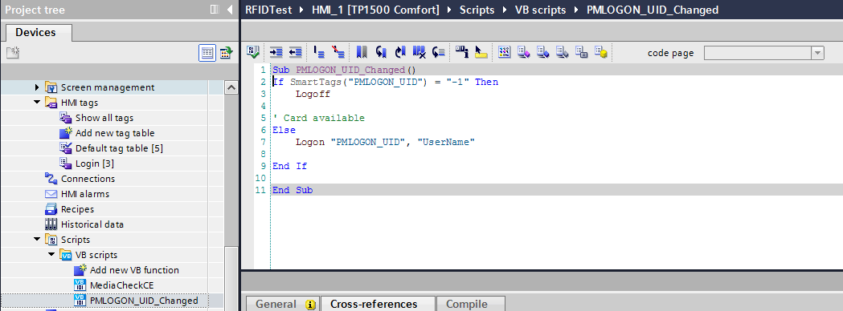Click the Else keyword on line 6
843x311 pixels.
[284, 130]
